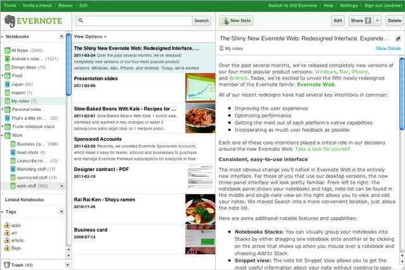Collapse the Tags section
The height and width of the screenshot is (270, 405).
[3, 213]
